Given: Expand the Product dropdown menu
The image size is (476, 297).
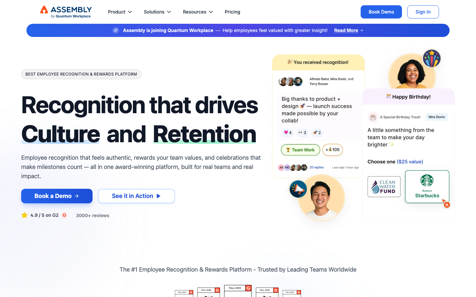Looking at the screenshot, I should tap(120, 12).
